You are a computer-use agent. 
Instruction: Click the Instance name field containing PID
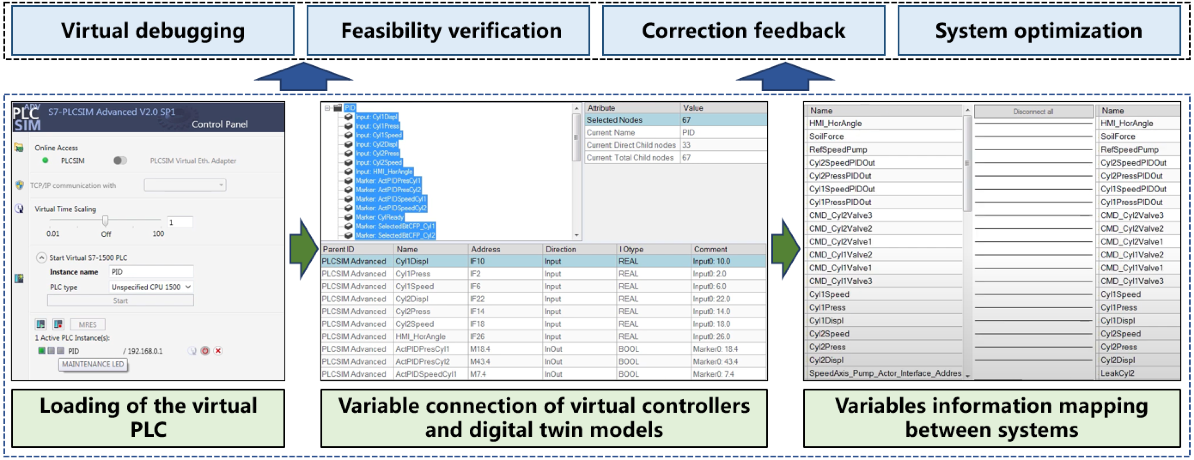151,272
